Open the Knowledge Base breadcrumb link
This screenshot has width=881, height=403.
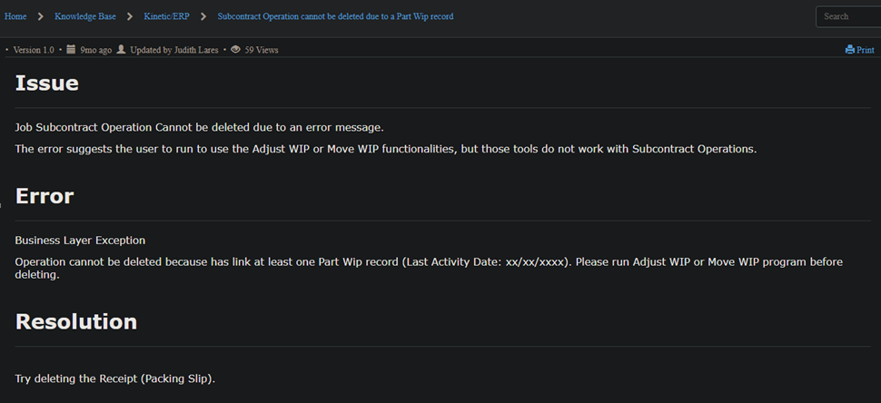[85, 16]
